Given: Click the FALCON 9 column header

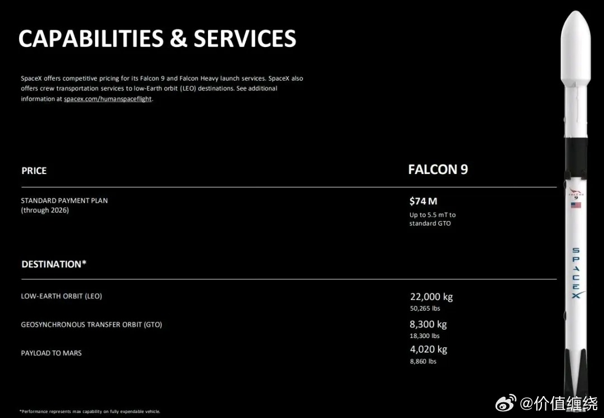Looking at the screenshot, I should tap(438, 170).
